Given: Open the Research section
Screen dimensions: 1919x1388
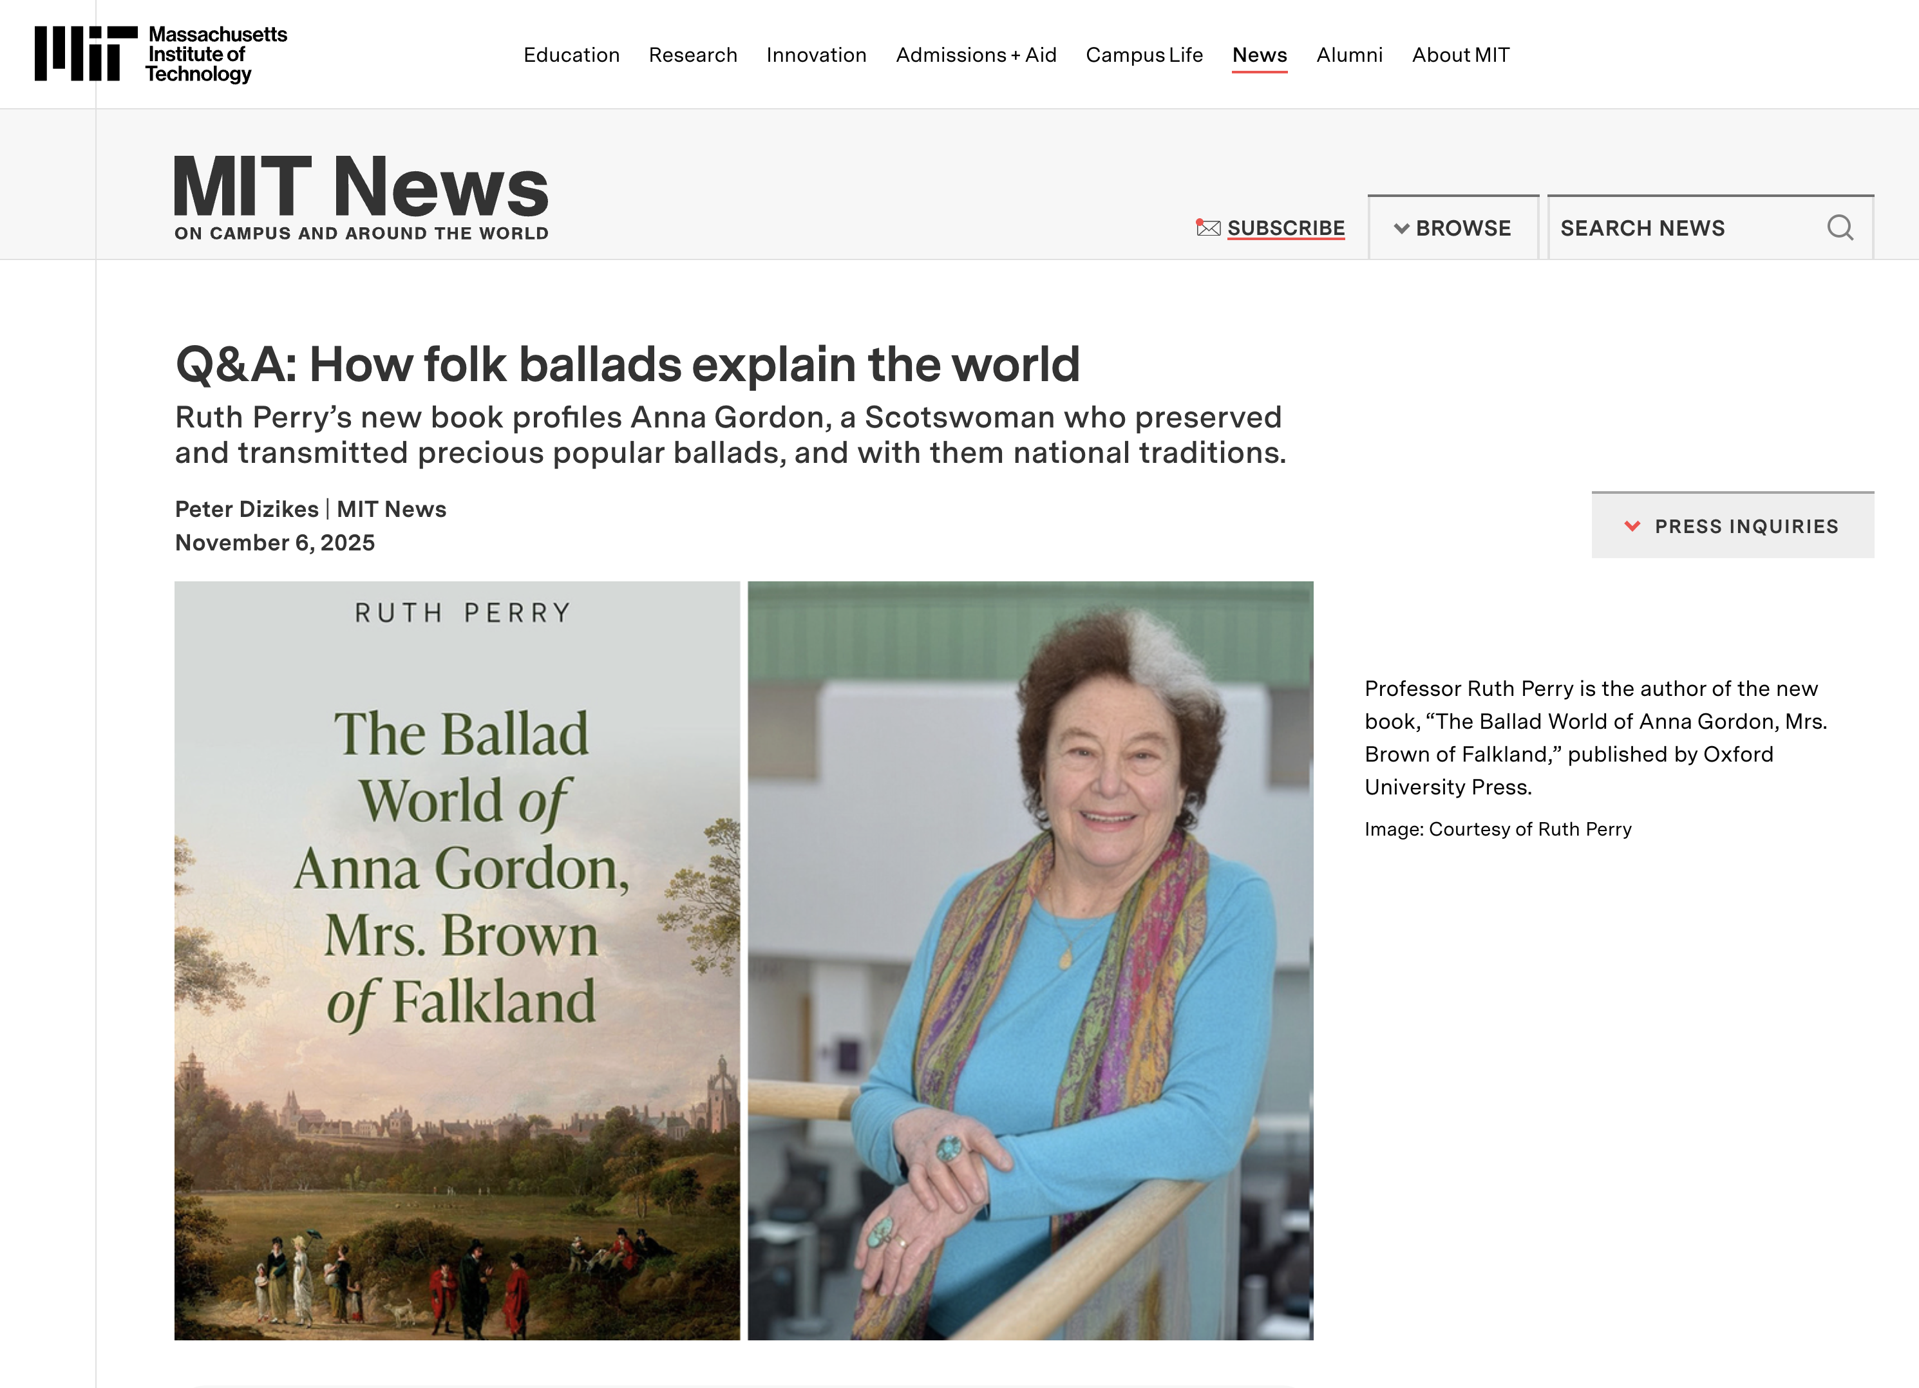Looking at the screenshot, I should point(692,54).
